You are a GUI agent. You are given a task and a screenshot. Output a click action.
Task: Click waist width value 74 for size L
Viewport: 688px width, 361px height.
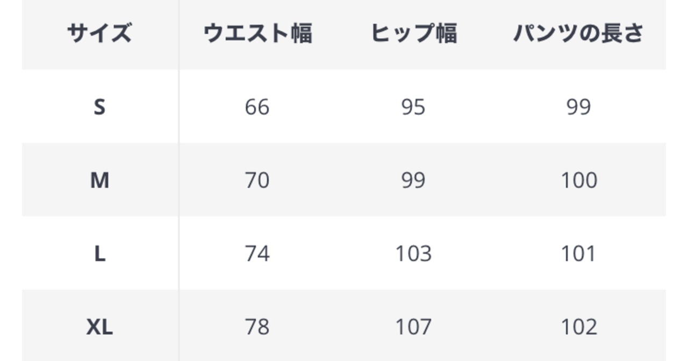257,254
